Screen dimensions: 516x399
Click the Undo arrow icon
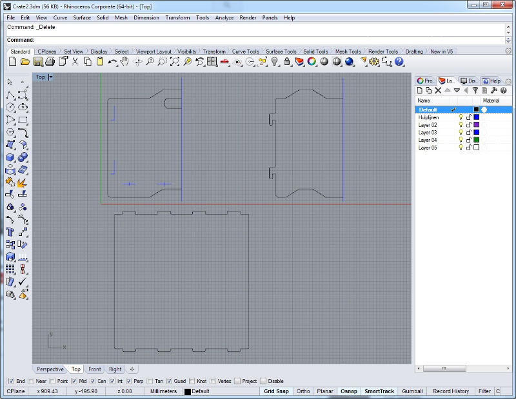coord(112,61)
